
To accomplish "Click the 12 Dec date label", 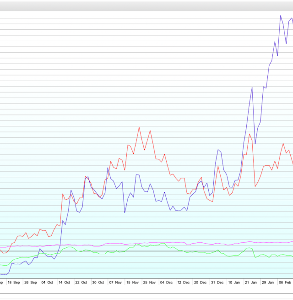I will tap(183, 283).
